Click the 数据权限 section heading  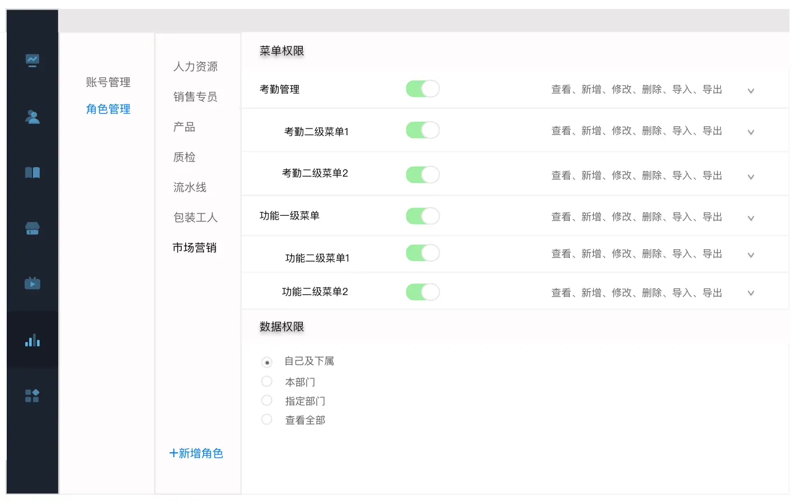[281, 326]
